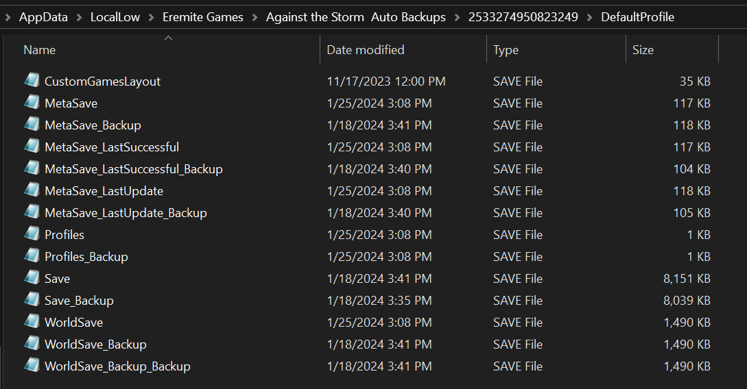This screenshot has width=747, height=389.
Task: Sort by Date modified column
Action: [x=365, y=50]
